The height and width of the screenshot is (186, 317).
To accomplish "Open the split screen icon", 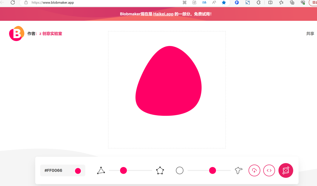I will pyautogui.click(x=270, y=2).
